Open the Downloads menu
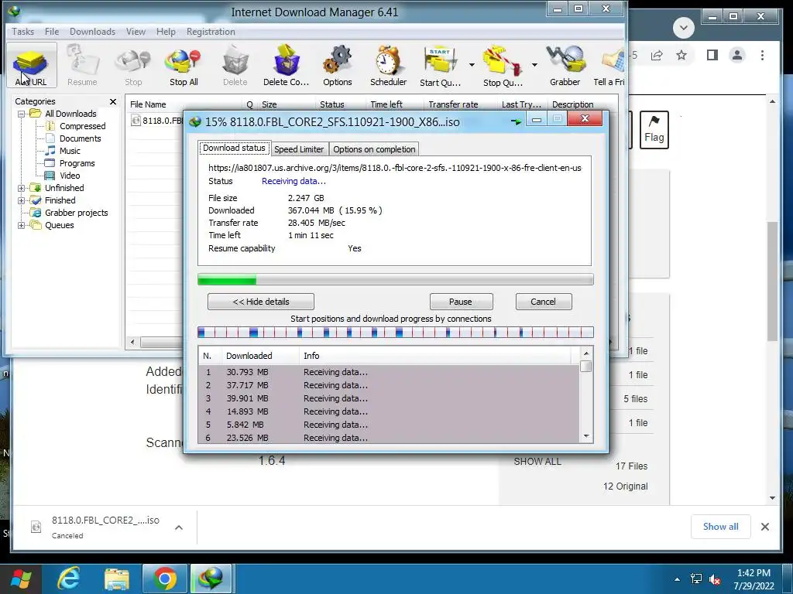Viewport: 793px width, 594px height. (x=93, y=31)
